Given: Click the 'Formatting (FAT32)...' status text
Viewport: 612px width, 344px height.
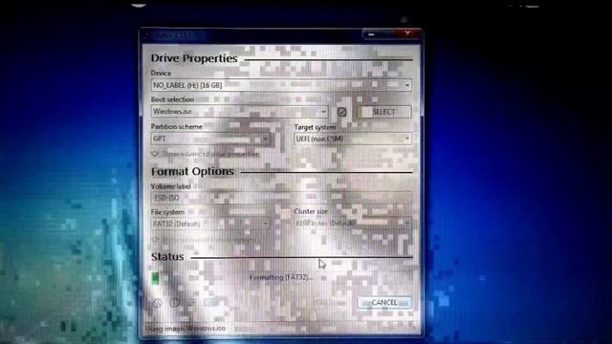Looking at the screenshot, I should point(281,278).
